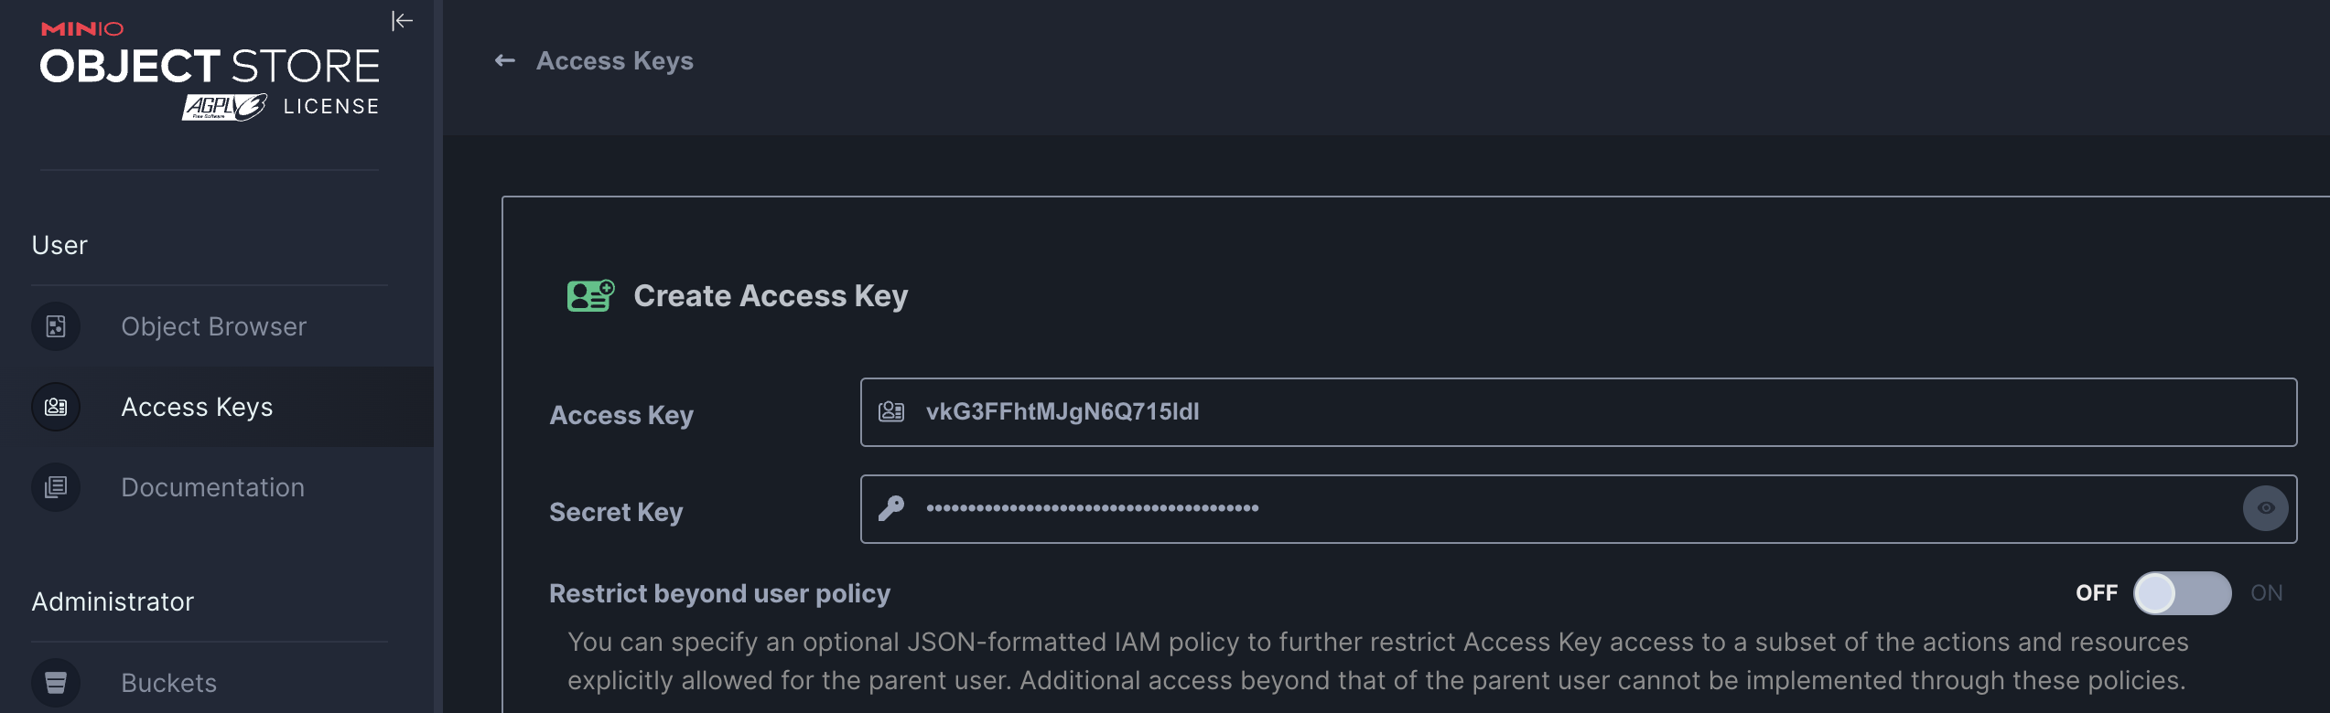Go to Buckets in Administrator section
This screenshot has width=2330, height=713.
point(168,683)
